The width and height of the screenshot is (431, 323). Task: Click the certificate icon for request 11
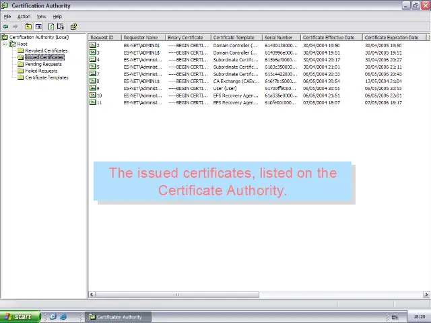[x=93, y=102]
